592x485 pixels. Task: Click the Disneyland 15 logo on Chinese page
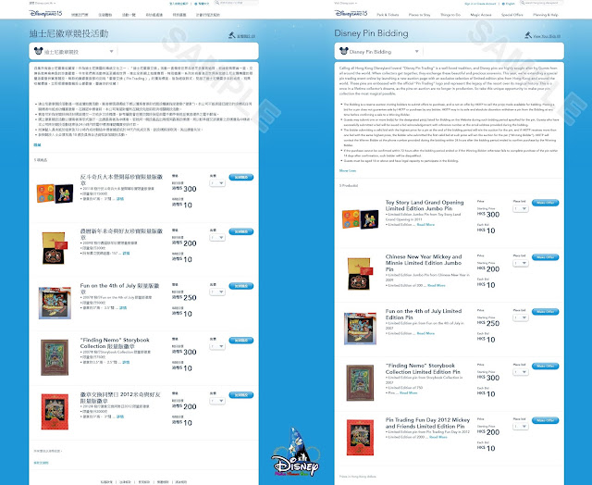pyautogui.click(x=45, y=14)
